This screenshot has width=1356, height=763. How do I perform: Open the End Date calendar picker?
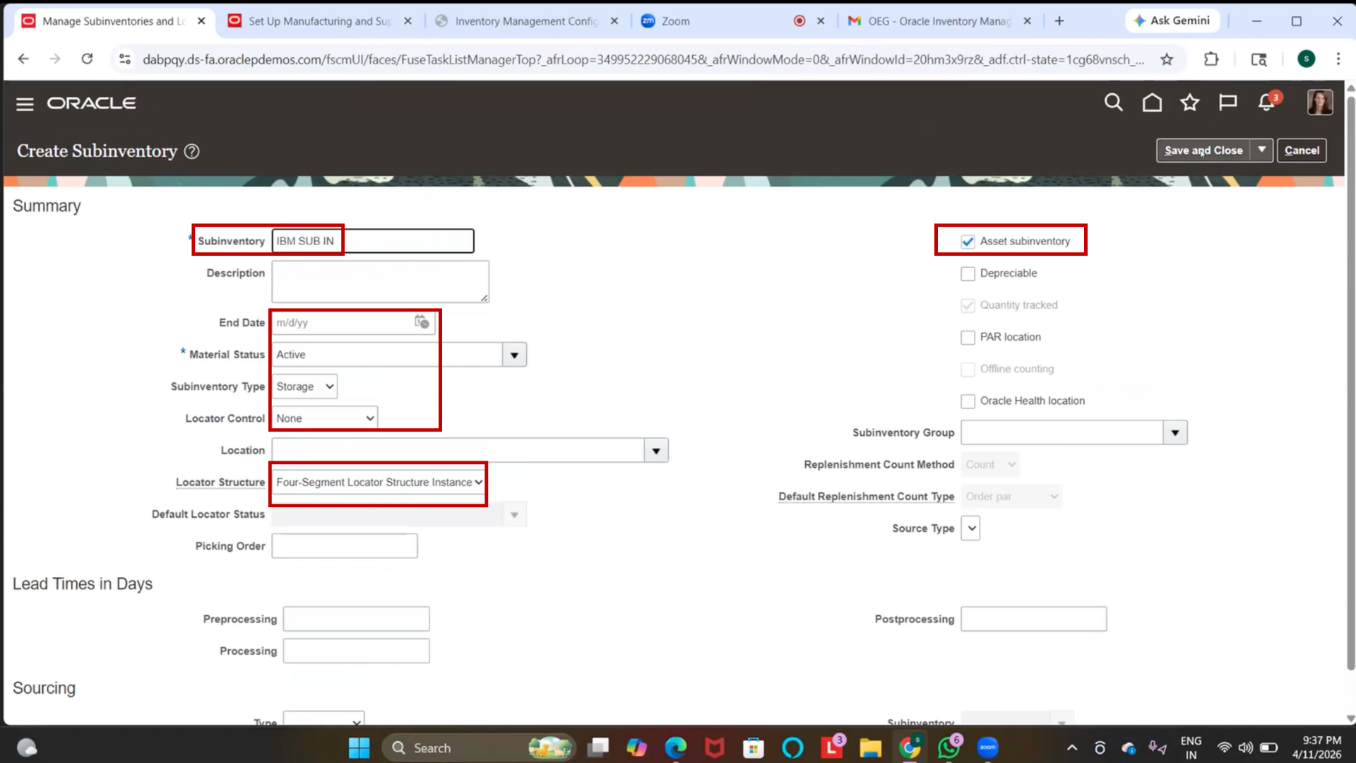coord(422,323)
